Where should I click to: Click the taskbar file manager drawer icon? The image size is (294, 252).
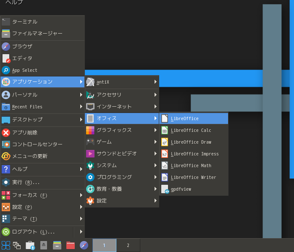click(x=57, y=245)
